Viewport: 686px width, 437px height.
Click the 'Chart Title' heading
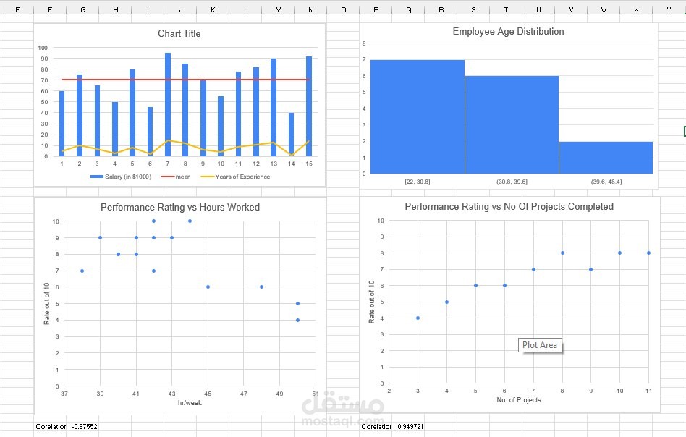point(179,34)
